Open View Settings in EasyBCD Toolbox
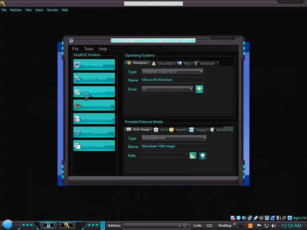 click(94, 65)
